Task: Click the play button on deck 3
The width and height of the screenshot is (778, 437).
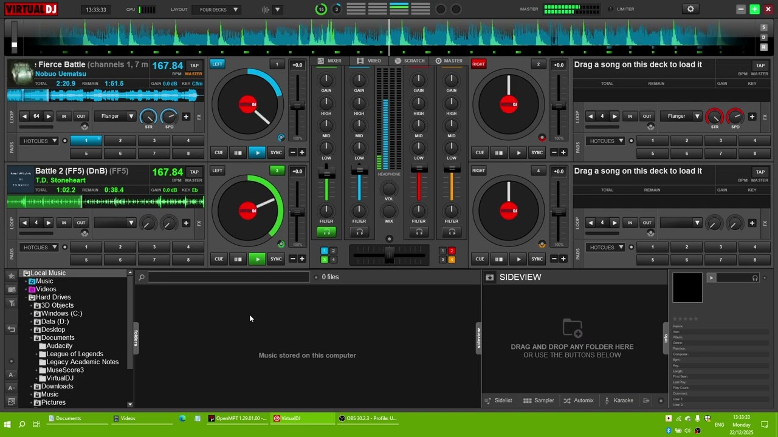Action: [257, 259]
